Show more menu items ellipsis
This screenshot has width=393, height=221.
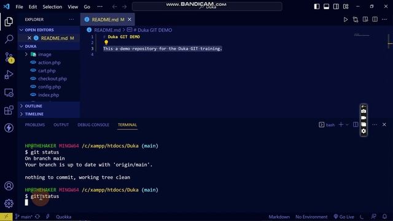[99, 7]
